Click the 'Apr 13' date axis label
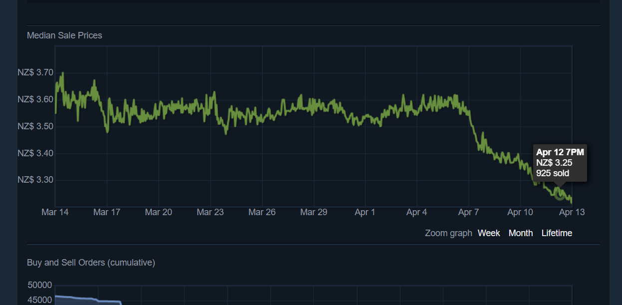The width and height of the screenshot is (622, 305). [572, 212]
